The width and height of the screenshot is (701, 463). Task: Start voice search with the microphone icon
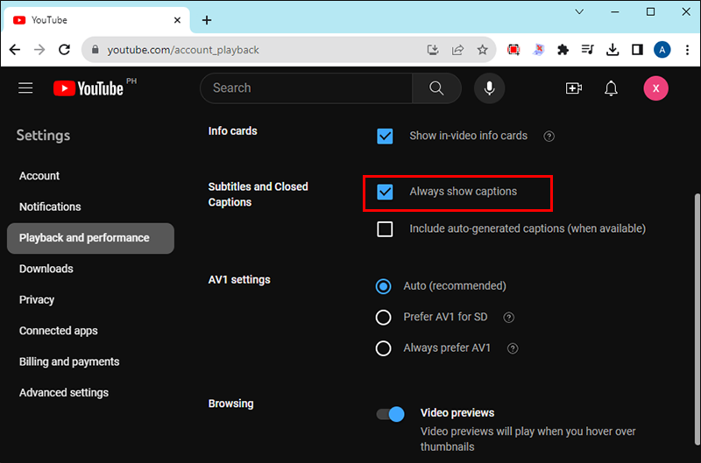point(489,88)
